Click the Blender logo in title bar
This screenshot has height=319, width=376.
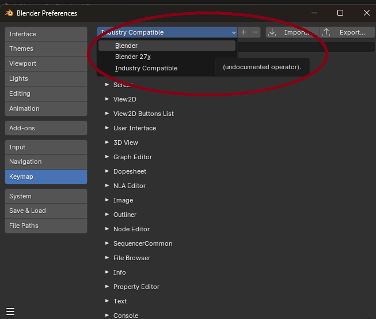tap(9, 13)
